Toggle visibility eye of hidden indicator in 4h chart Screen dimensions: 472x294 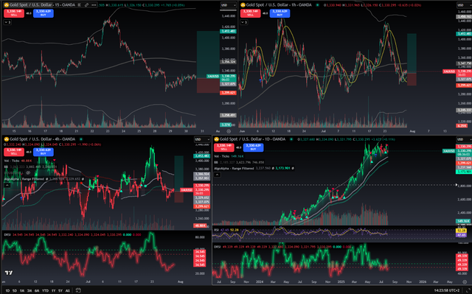point(28,173)
